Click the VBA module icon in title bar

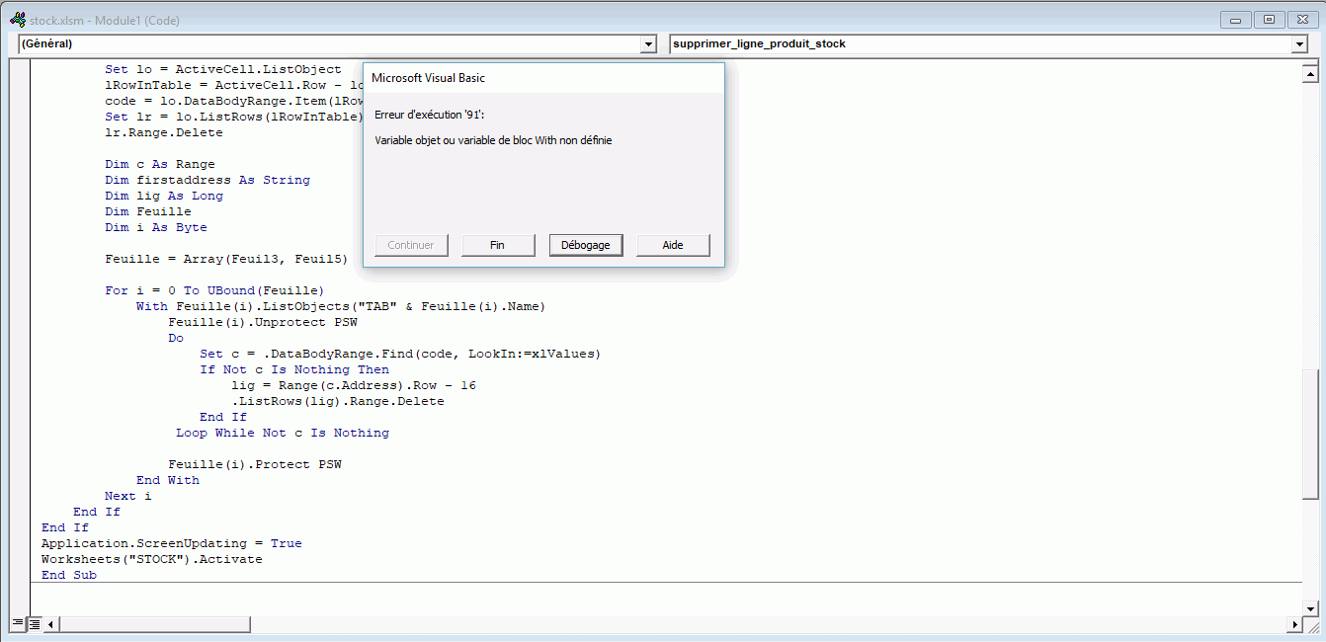[17, 19]
